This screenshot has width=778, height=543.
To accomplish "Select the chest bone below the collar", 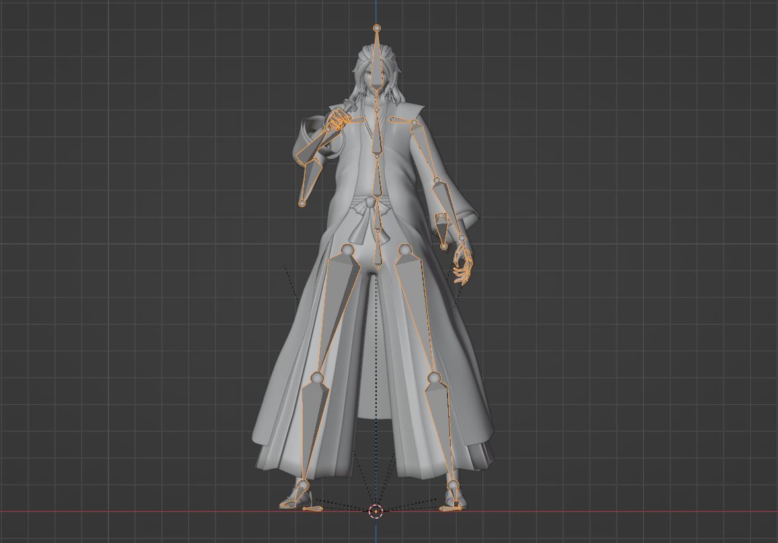I will click(377, 132).
